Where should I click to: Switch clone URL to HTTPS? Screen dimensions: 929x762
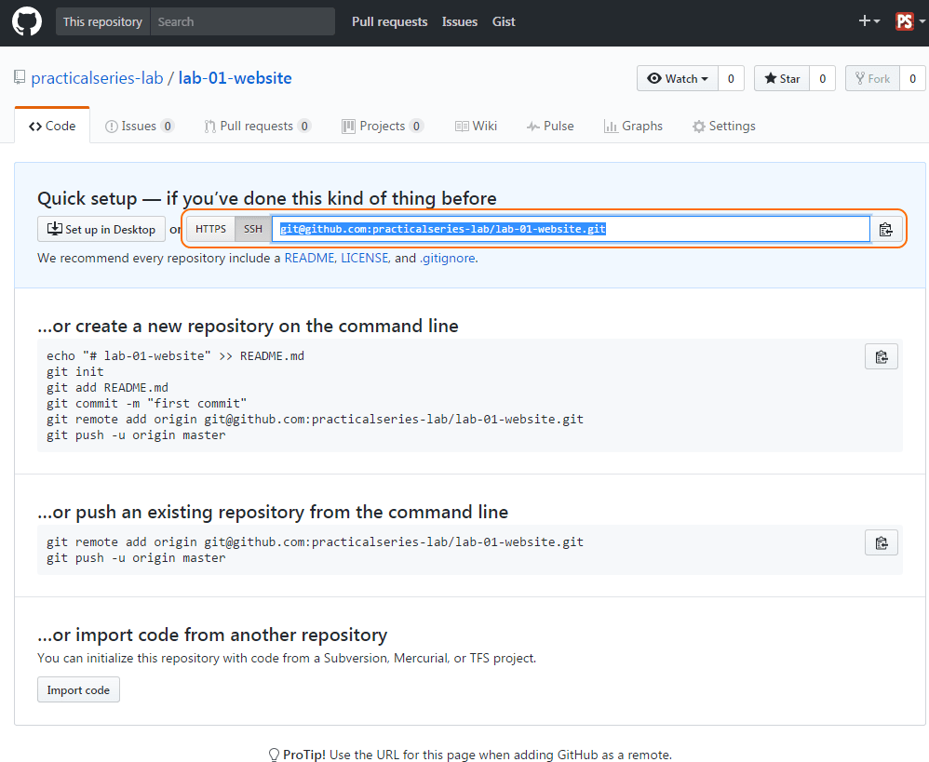coord(211,229)
